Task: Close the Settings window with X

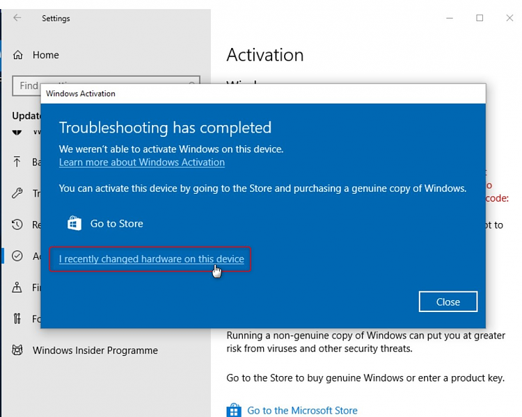Action: pyautogui.click(x=509, y=18)
